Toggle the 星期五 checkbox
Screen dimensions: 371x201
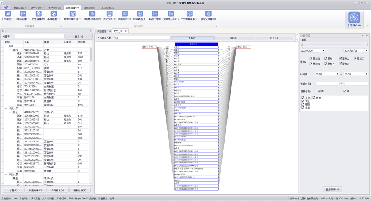click(326, 64)
